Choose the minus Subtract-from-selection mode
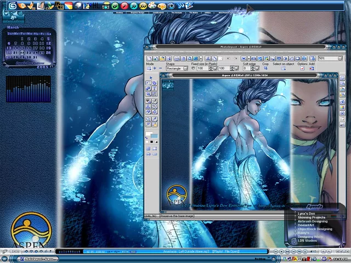Screen dimensions: 351x263 tap(160, 68)
